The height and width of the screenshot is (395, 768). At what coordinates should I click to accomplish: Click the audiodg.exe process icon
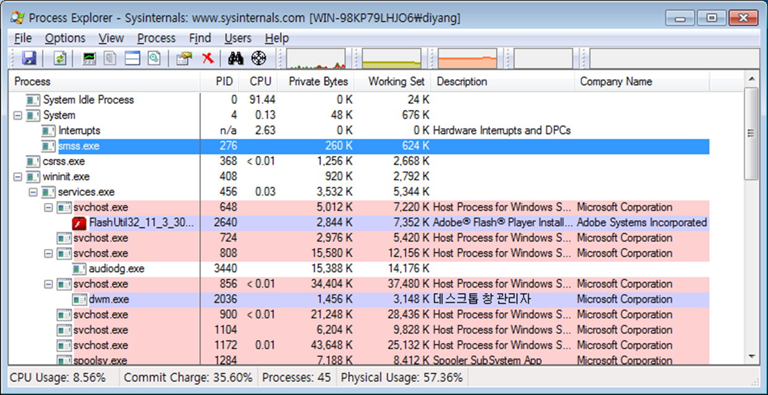click(79, 269)
